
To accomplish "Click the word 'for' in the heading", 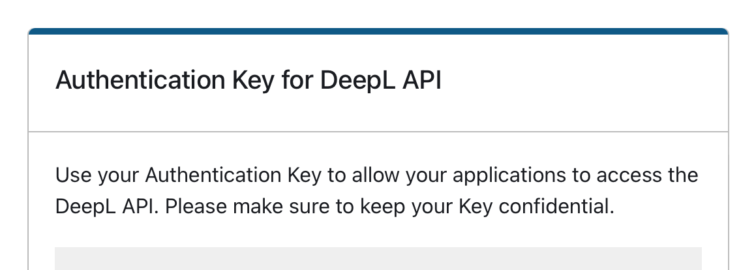I will click(x=297, y=80).
